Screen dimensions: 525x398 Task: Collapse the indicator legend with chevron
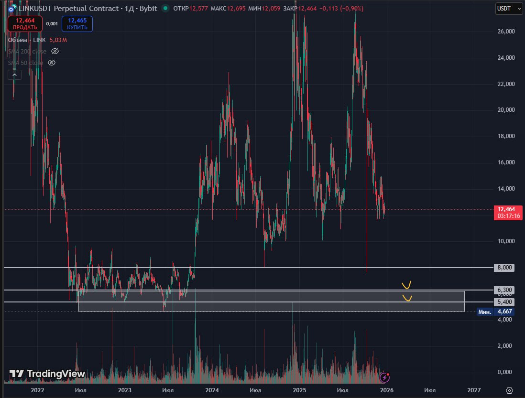click(x=14, y=75)
